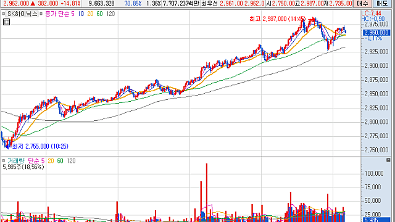
Task: Click the 최저 2,755,000 (10:25) low marker
Action: pos(40,146)
